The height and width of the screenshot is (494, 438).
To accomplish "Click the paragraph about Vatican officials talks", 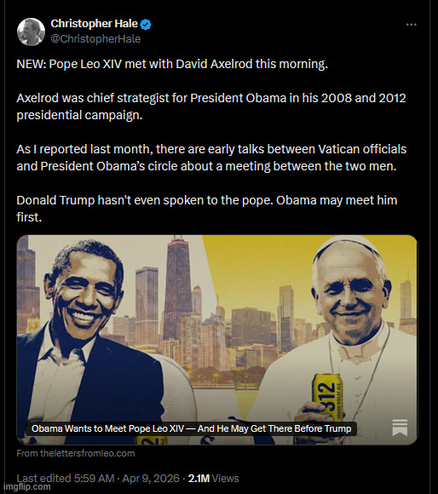I will 211,158.
